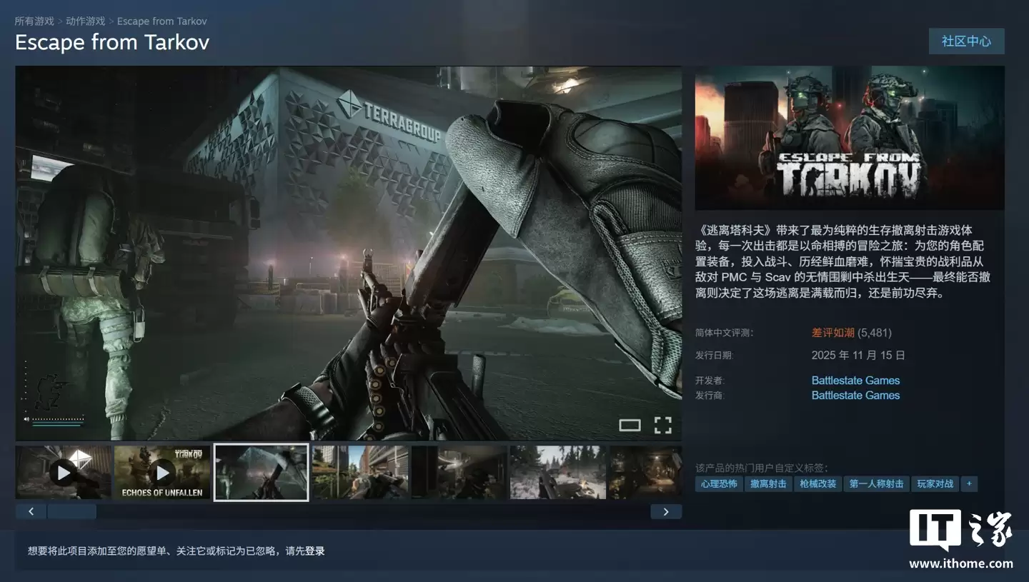Viewport: 1029px width, 582px height.
Task: View the snowy forest screenshot thumbnail
Action: coord(557,472)
